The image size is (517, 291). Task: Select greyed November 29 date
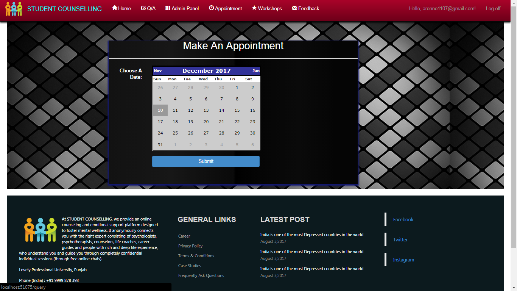[206, 88]
